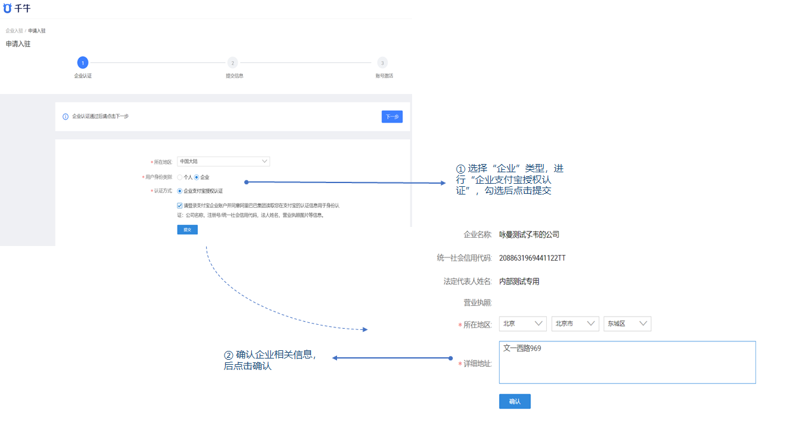The height and width of the screenshot is (431, 786).
Task: Click the Qianniu logo icon
Action: [8, 9]
